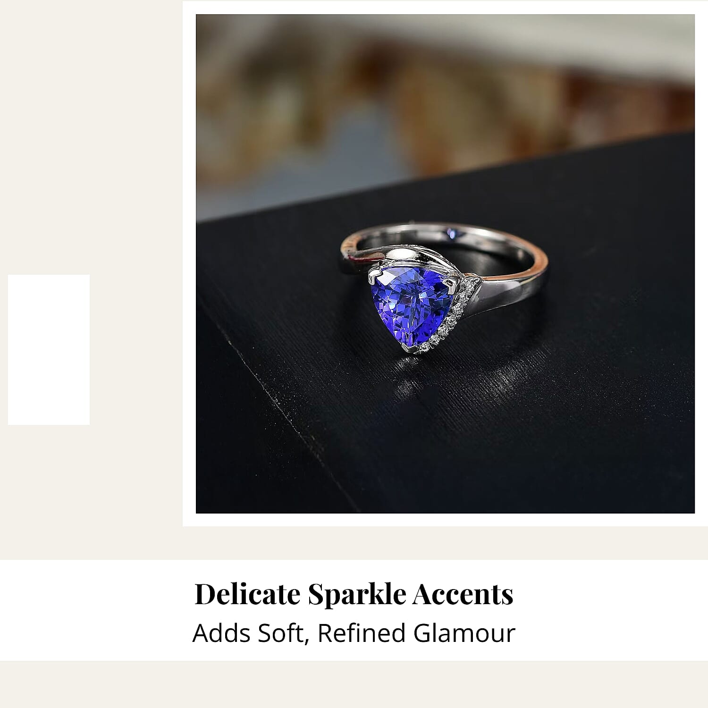
Task: Click the 'Adds Soft, Refined Glamour' subtitle
Action: click(354, 633)
